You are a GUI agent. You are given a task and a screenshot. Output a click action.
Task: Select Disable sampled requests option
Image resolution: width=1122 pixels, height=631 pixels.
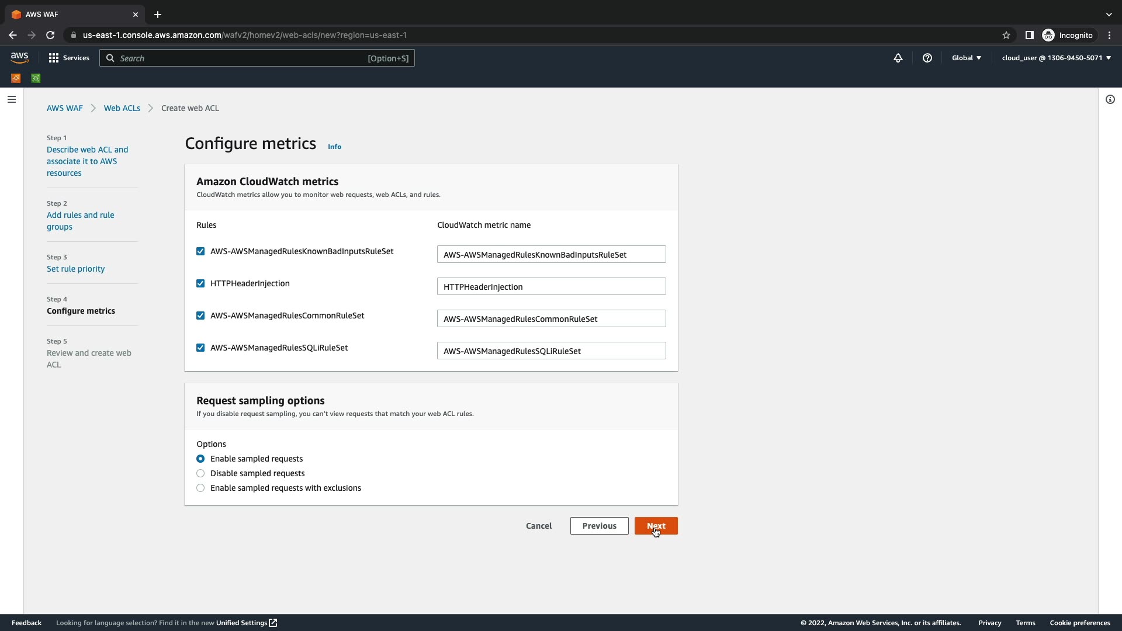point(200,473)
